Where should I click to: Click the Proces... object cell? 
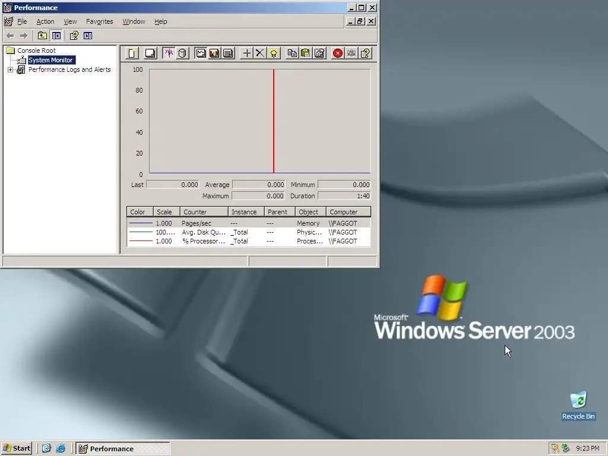click(x=310, y=241)
